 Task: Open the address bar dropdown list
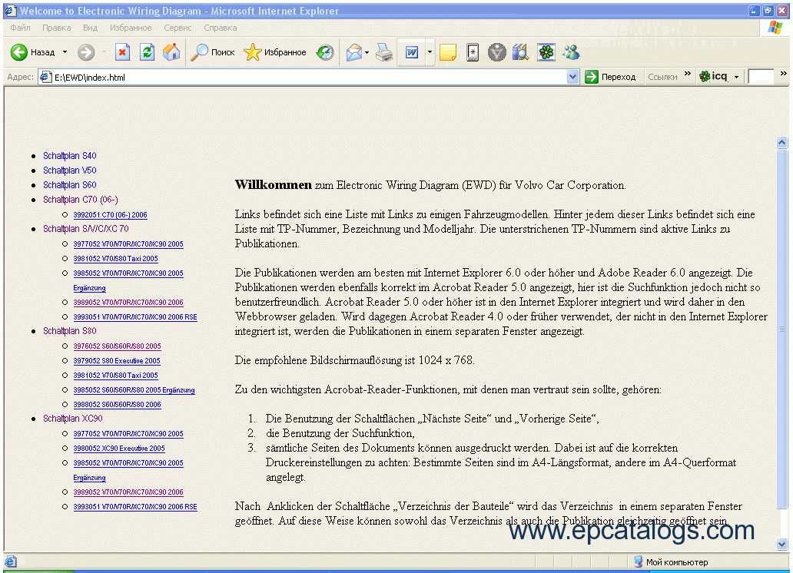pos(572,77)
